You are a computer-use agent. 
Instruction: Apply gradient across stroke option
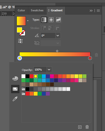[x=57, y=28]
